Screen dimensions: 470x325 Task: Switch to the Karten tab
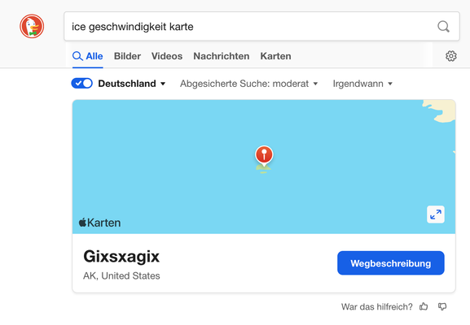(275, 56)
